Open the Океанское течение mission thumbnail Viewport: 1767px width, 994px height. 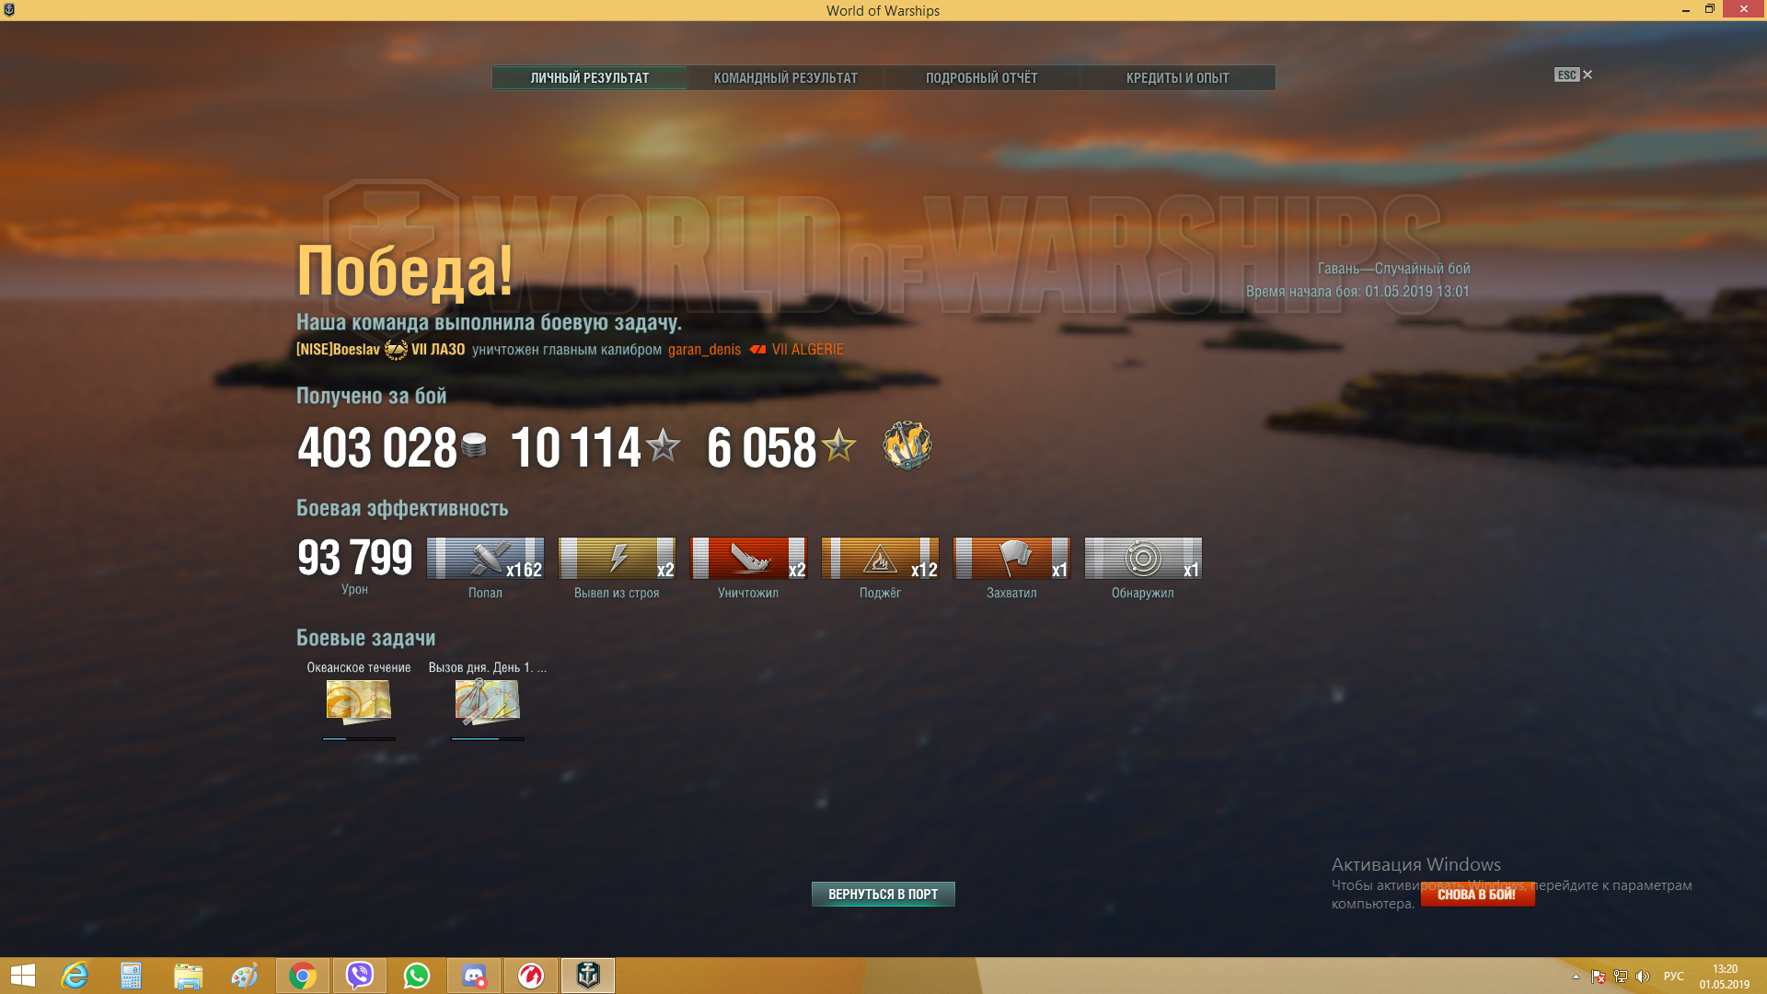(359, 702)
